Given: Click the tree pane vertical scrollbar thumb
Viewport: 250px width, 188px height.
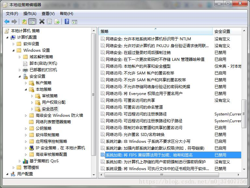Looking at the screenshot, I should click(x=94, y=95).
